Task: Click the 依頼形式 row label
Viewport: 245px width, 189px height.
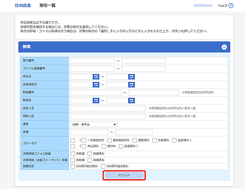Action: 29,166
